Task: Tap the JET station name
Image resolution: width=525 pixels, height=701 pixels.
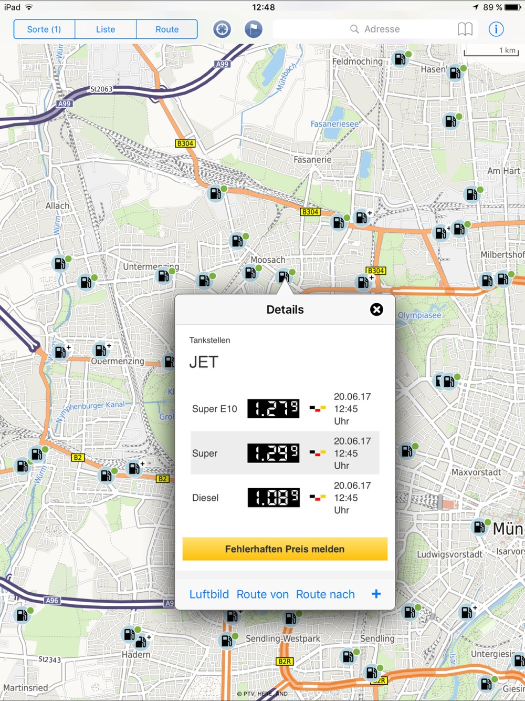Action: tap(204, 362)
